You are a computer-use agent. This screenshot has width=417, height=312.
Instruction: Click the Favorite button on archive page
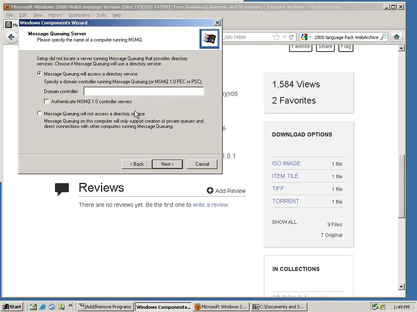301,48
